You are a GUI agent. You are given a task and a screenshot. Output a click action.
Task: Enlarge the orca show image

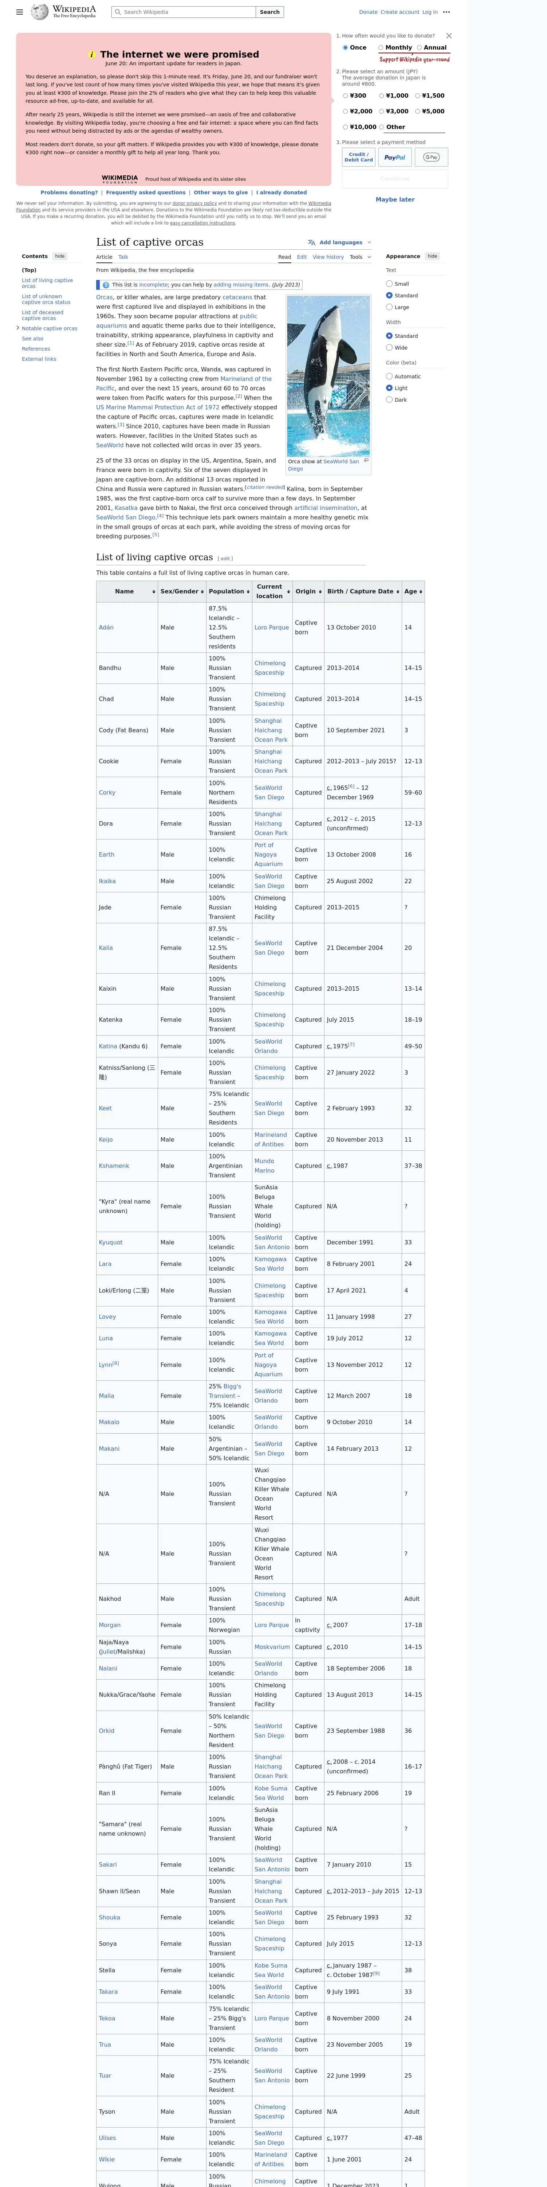366,460
